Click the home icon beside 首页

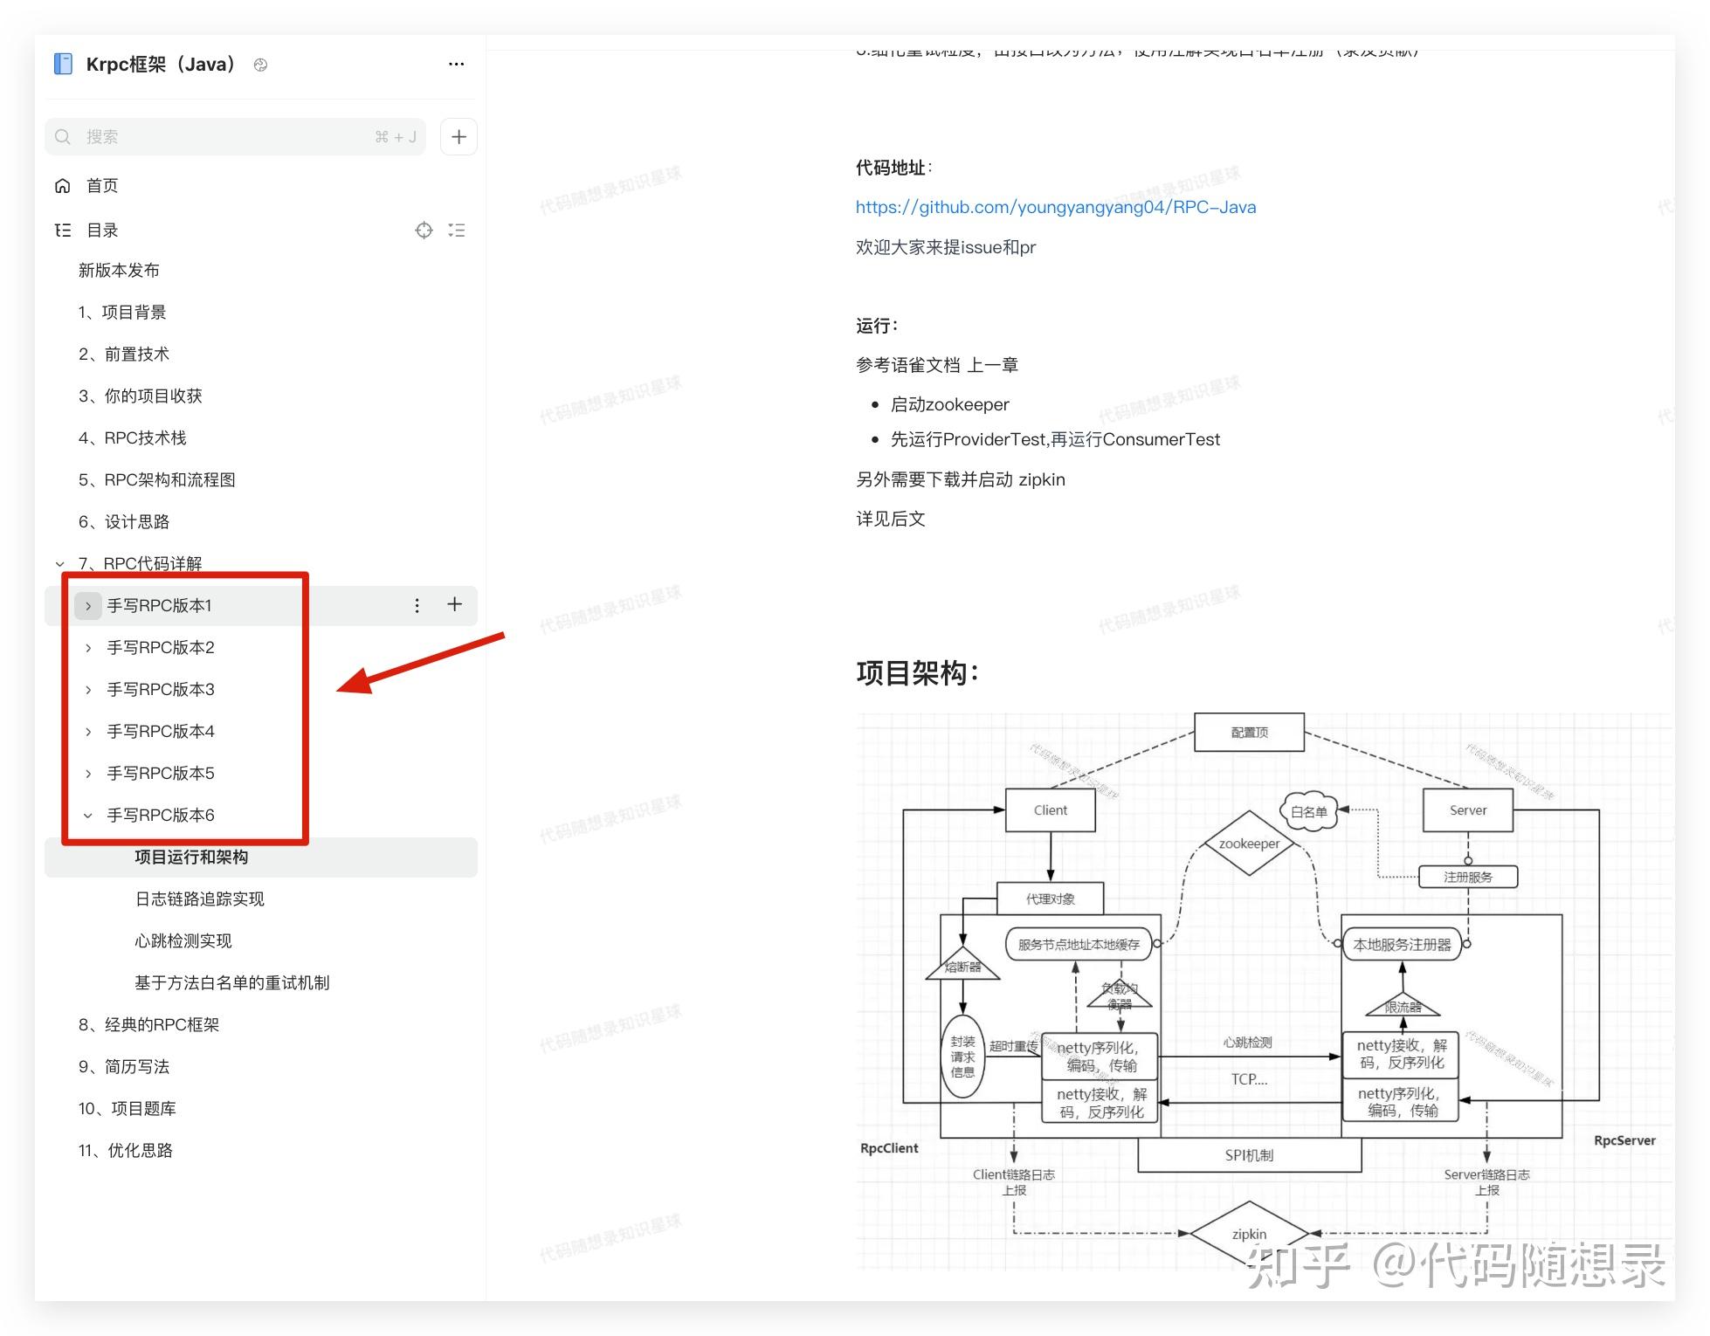(x=61, y=185)
